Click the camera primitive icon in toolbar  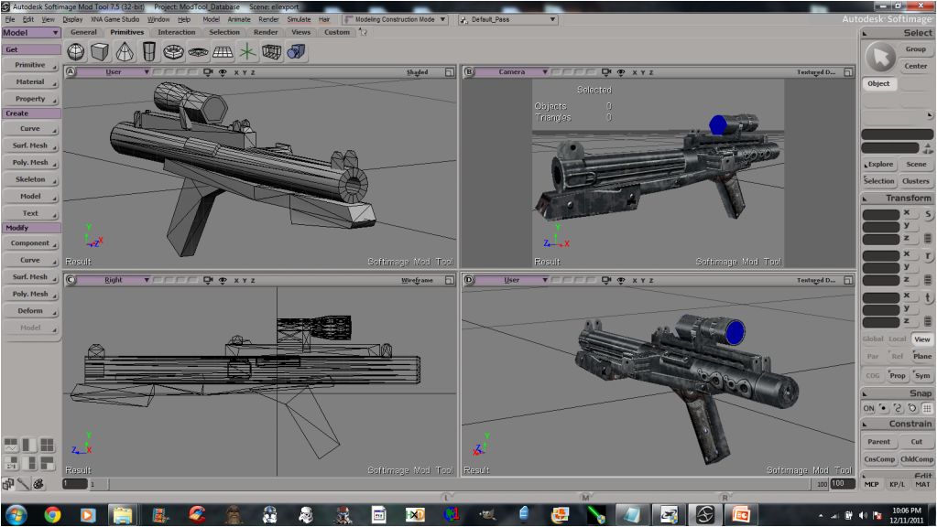pos(296,52)
